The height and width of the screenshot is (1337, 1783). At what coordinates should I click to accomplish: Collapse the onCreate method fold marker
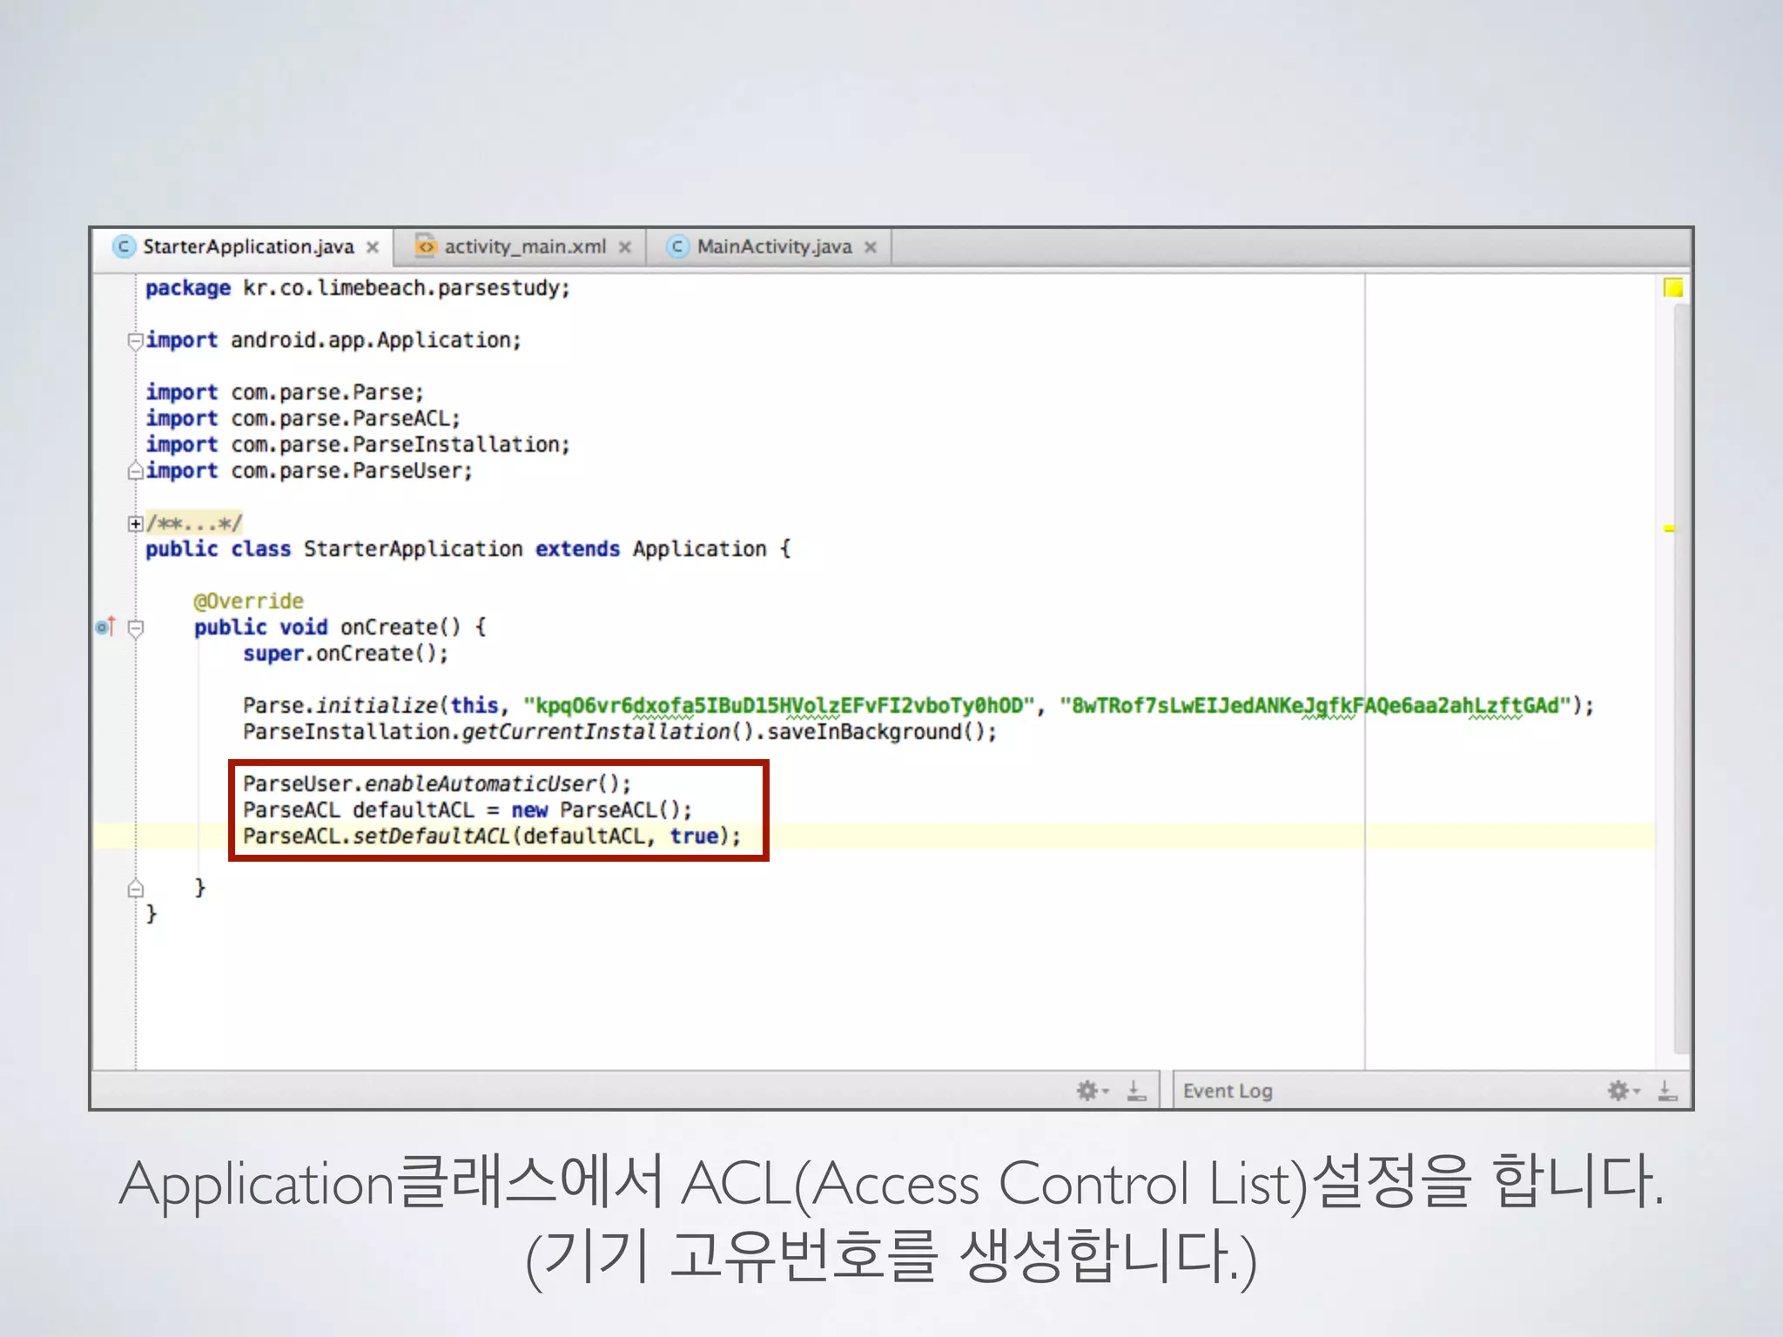[x=135, y=628]
